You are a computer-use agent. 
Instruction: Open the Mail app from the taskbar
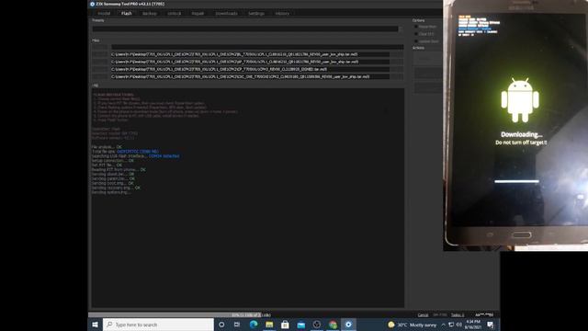(x=300, y=325)
